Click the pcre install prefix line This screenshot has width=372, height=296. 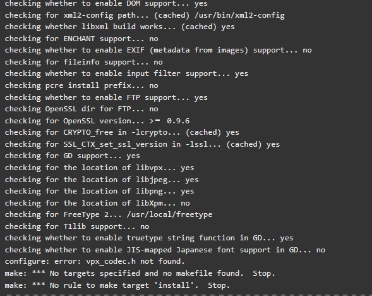tap(81, 85)
